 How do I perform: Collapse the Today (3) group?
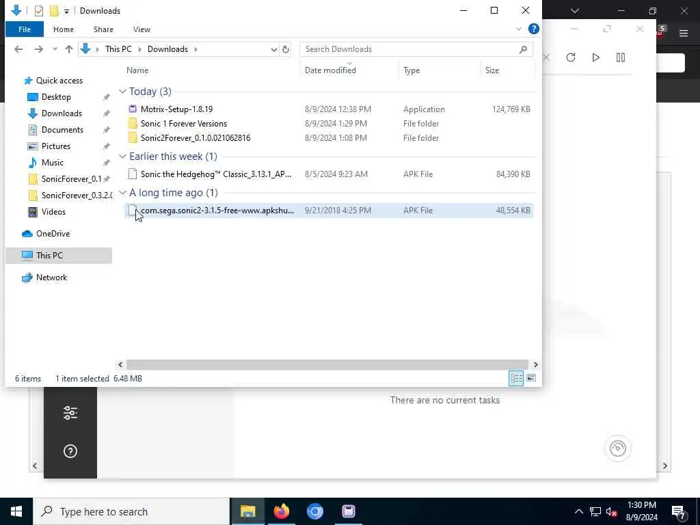(x=122, y=92)
